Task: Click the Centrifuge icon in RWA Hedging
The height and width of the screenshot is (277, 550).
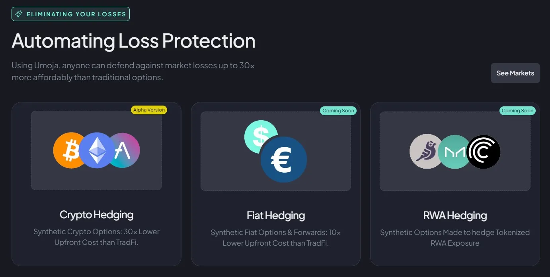Action: (484, 152)
